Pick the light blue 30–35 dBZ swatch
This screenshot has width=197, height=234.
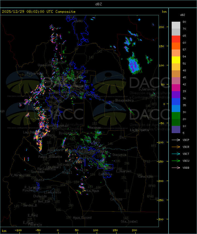[176, 108]
